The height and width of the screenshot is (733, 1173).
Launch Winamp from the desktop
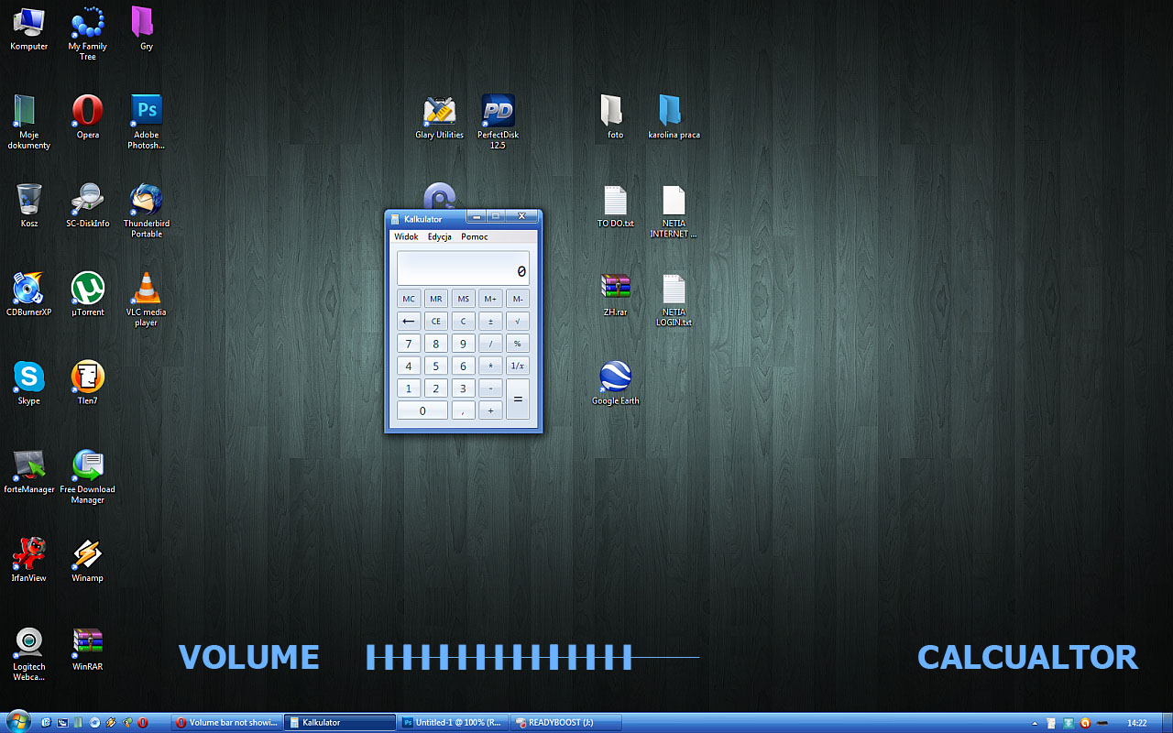88,561
